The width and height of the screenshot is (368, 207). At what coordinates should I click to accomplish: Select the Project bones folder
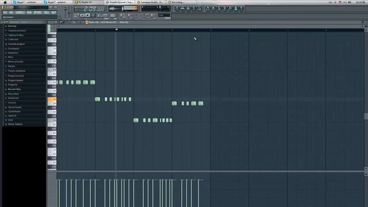[x=16, y=80]
